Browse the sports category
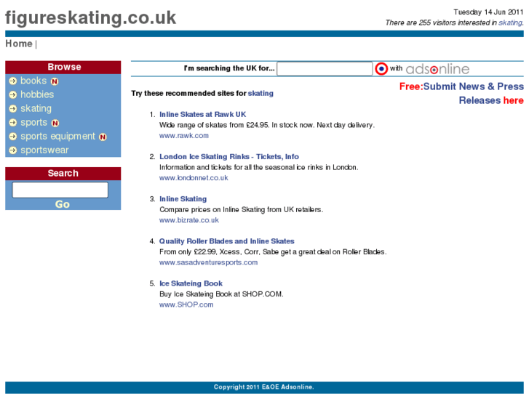The width and height of the screenshot is (529, 396). point(33,123)
